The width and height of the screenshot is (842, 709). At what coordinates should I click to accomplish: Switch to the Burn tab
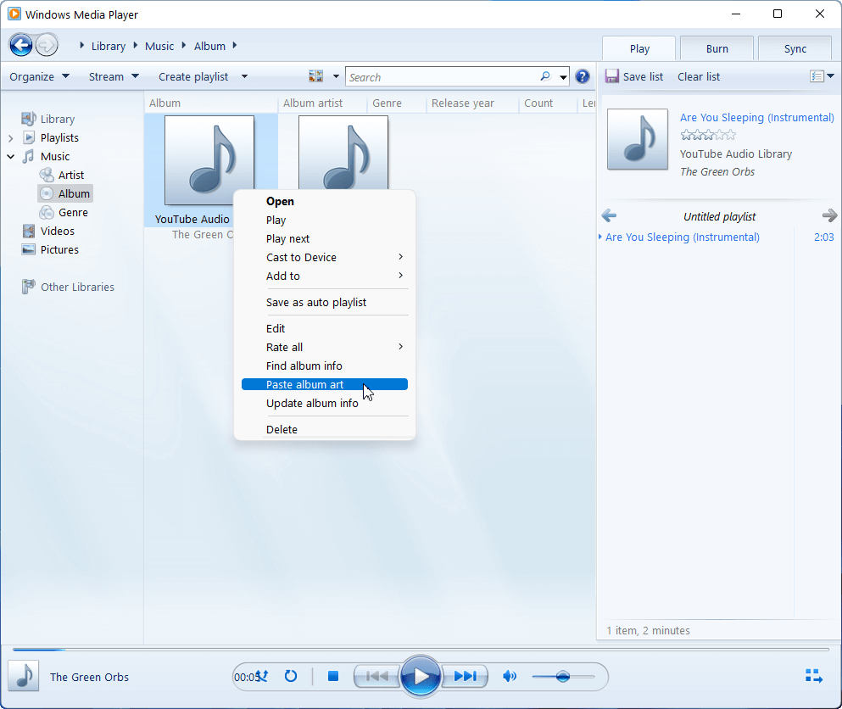[x=717, y=48]
